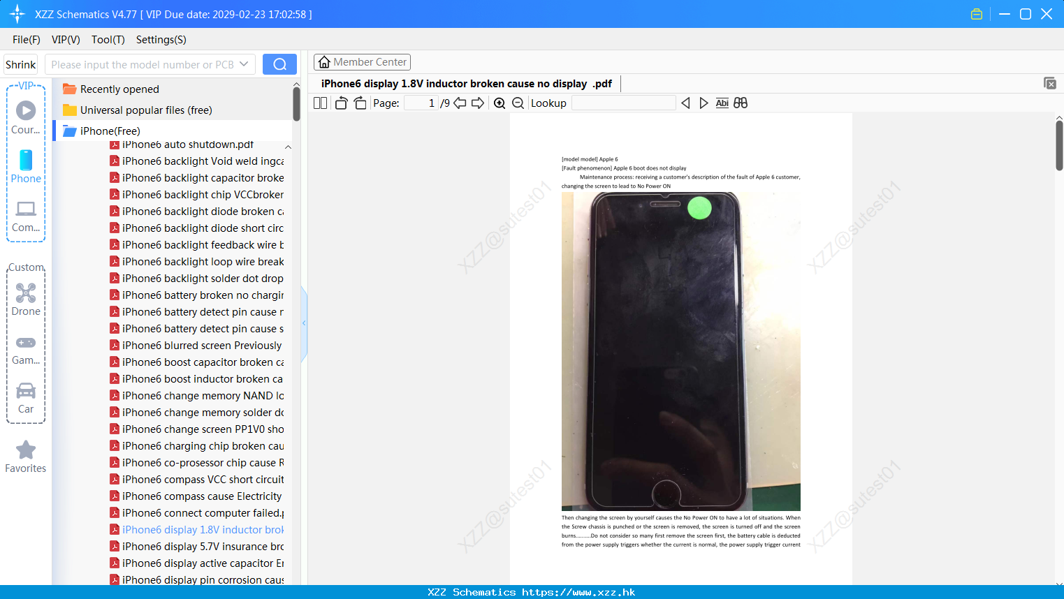Screen dimensions: 1064x599
Task: Collapse the iPhone(Free) folder
Action: tap(102, 131)
